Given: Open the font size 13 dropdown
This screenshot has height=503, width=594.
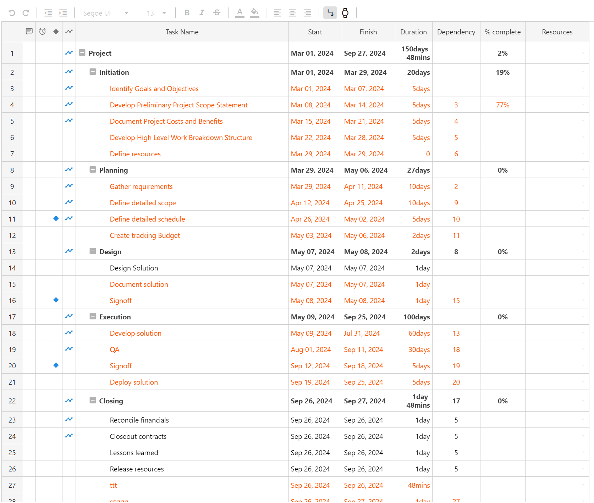Looking at the screenshot, I should pos(156,13).
